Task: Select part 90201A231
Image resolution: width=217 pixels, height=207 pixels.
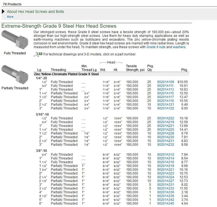Action: (166, 141)
